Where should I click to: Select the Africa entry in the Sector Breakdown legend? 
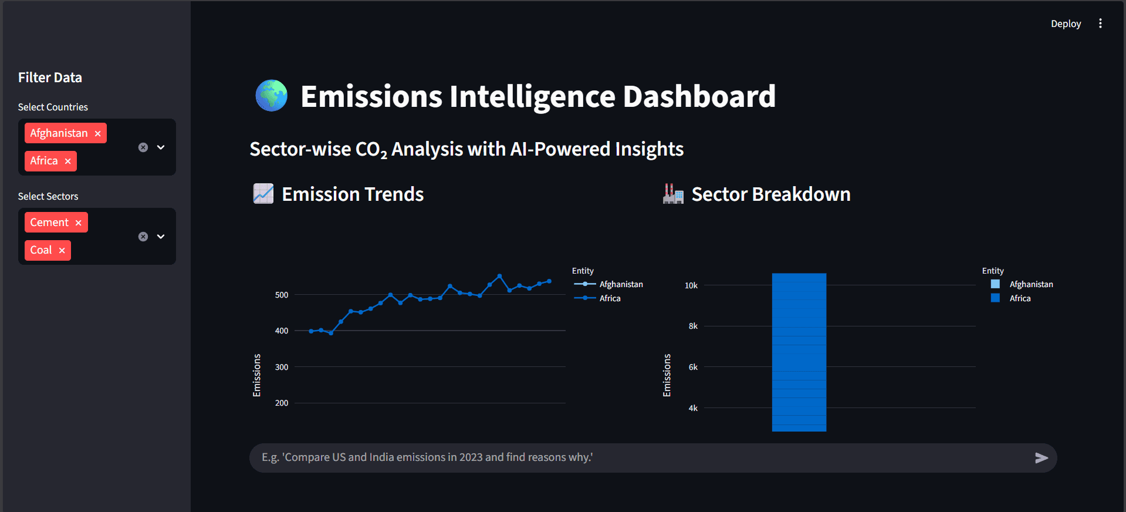coord(1020,298)
